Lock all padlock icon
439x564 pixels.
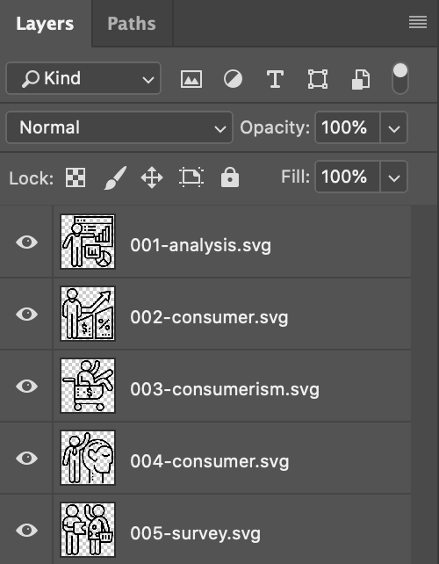click(x=230, y=177)
